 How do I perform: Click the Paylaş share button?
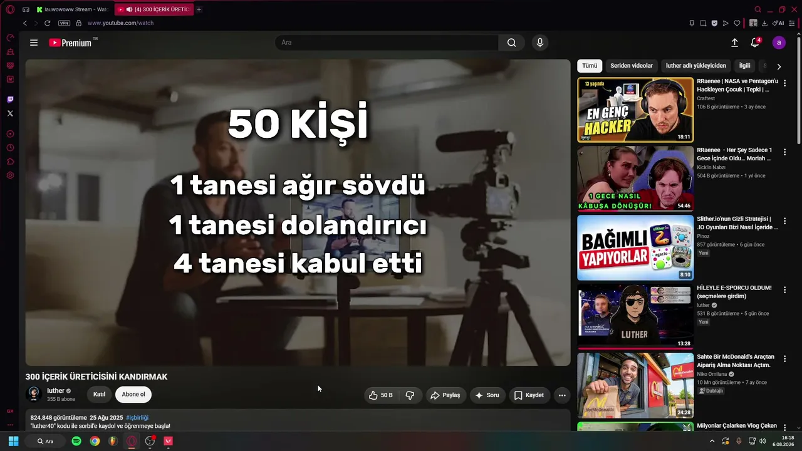445,395
